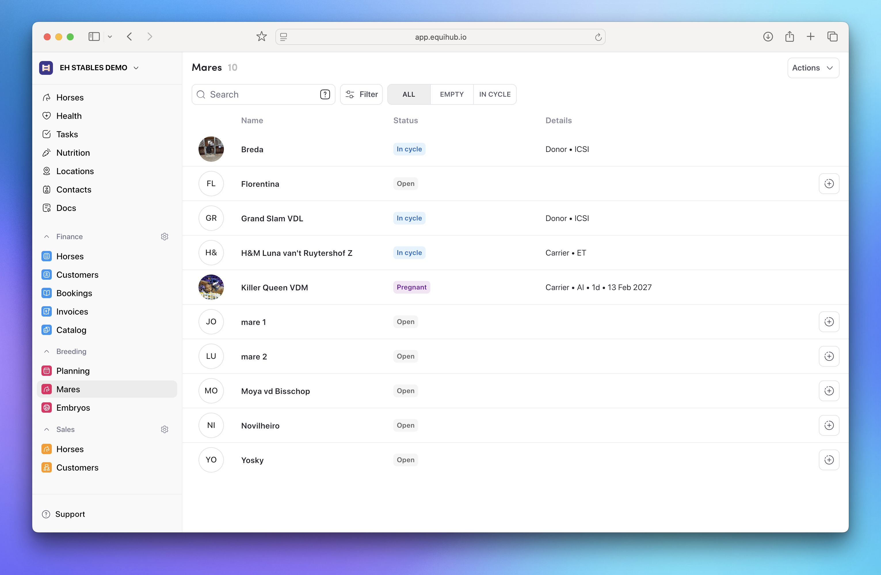Open Sales section settings gear
Image resolution: width=881 pixels, height=575 pixels.
coord(165,429)
